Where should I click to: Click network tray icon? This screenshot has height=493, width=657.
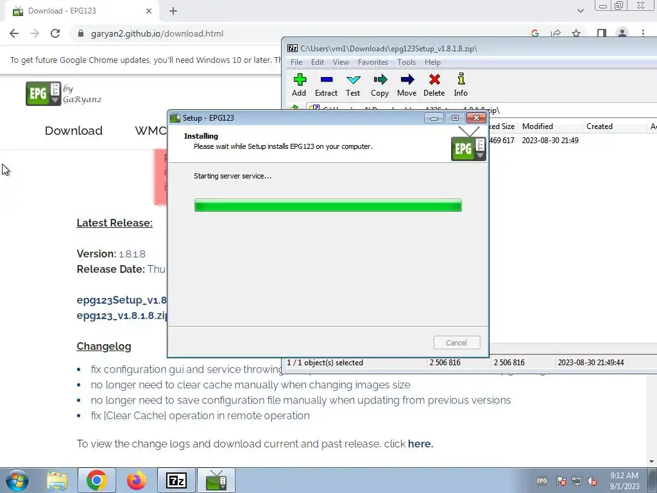coord(577,481)
